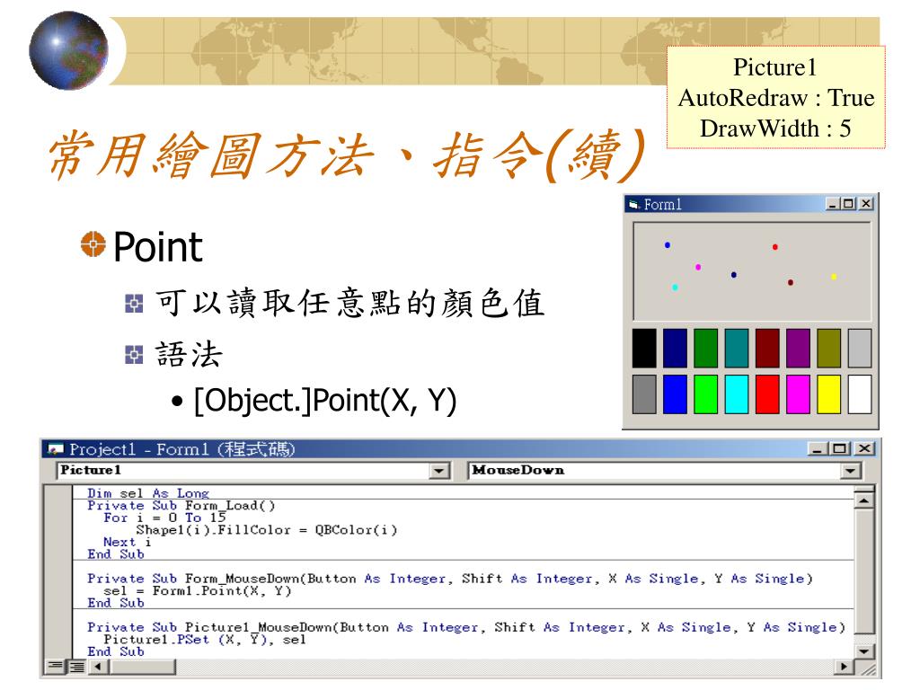Image resolution: width=920 pixels, height=690 pixels.
Task: Click the globe image at slide top
Action: point(68,50)
